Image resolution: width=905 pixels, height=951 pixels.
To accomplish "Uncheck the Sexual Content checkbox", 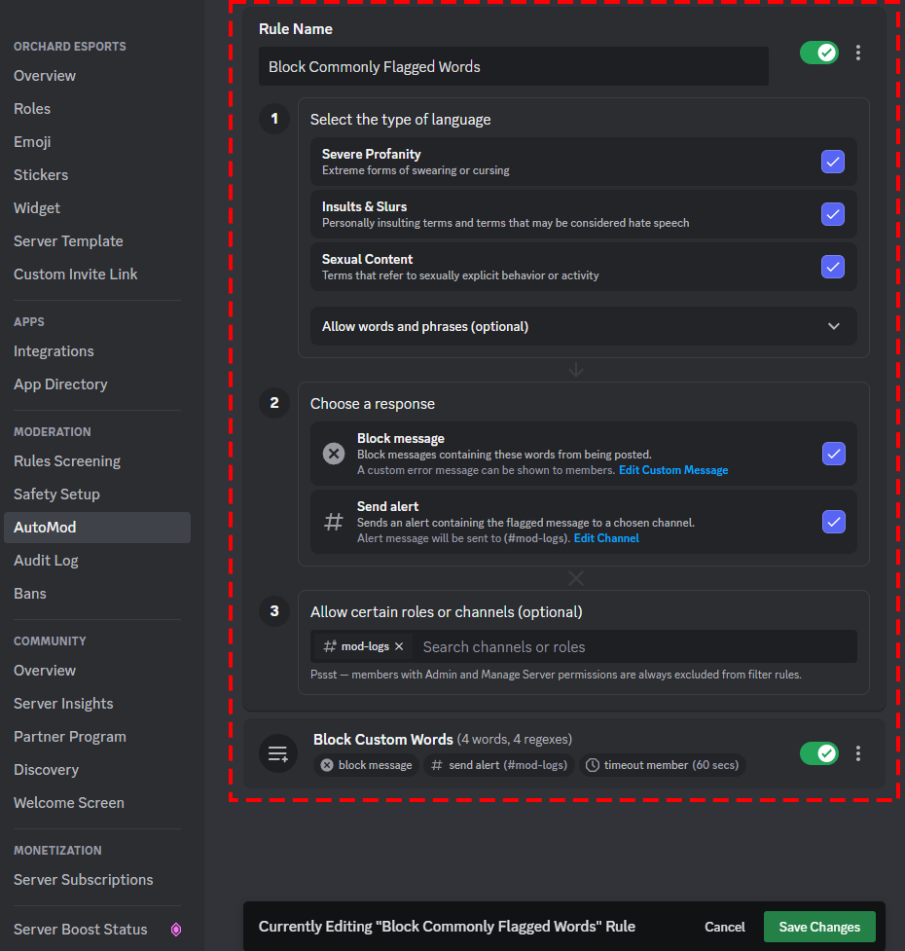I will tap(833, 267).
